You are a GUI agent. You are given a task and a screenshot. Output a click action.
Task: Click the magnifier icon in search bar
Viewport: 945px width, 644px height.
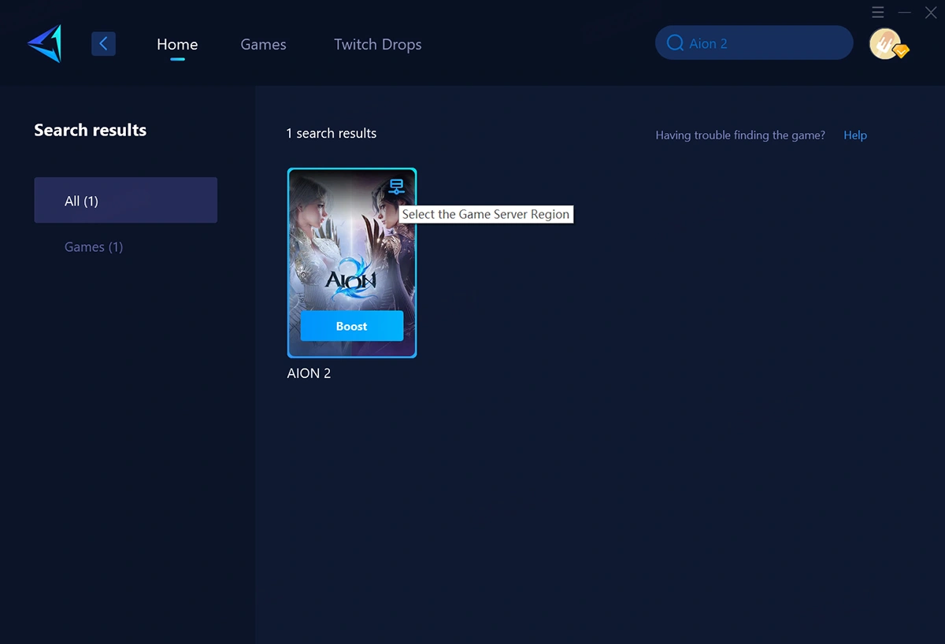click(x=675, y=43)
